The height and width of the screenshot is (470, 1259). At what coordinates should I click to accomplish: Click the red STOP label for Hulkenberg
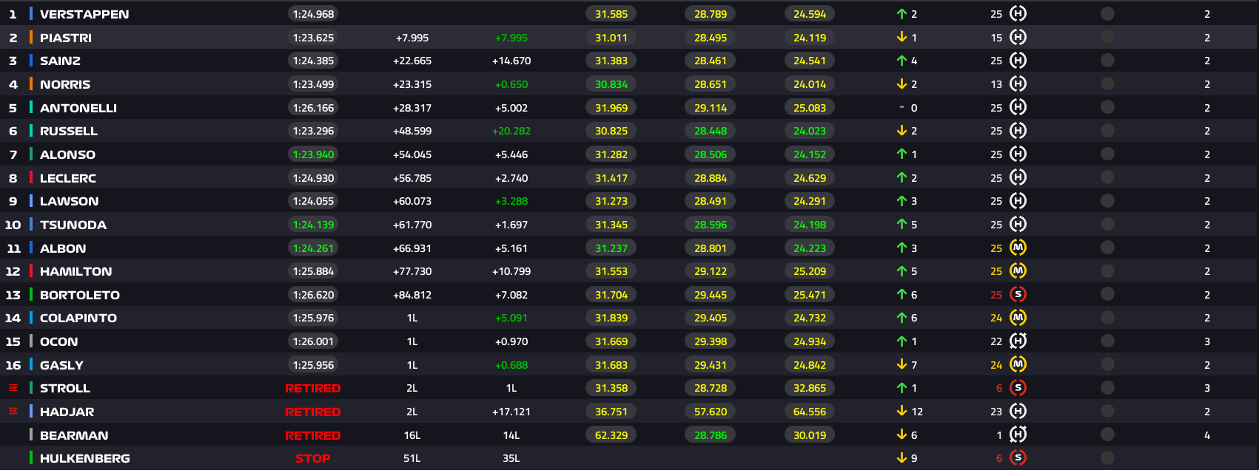(x=313, y=458)
